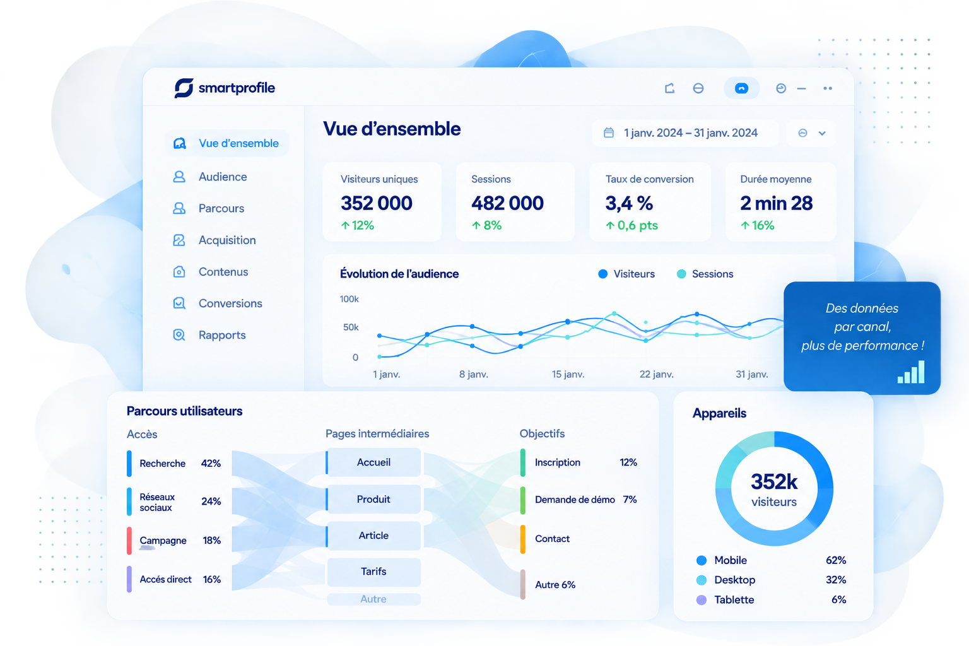Click the circle icon next to the share icon
This screenshot has height=646, width=969.
(x=698, y=88)
